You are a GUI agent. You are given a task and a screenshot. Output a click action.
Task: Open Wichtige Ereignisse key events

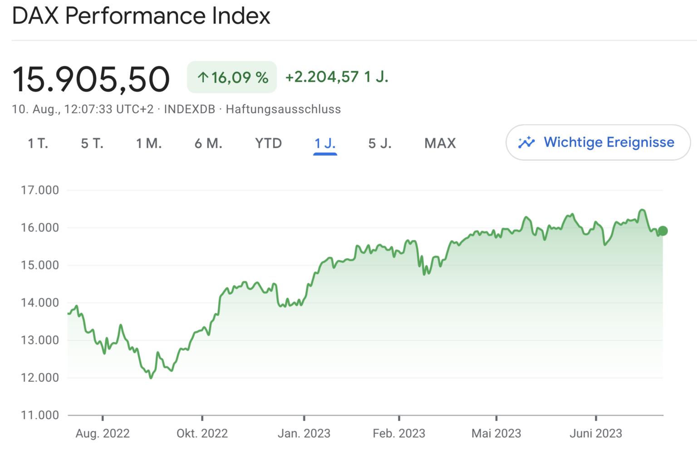(598, 142)
